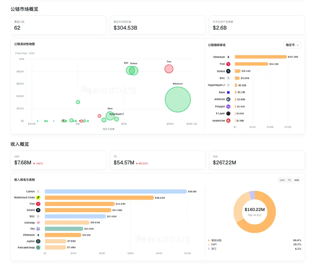Click the Tron $94.52B stablecoin bar
Image resolution: width=320 pixels, height=267 pixels.
point(252,64)
